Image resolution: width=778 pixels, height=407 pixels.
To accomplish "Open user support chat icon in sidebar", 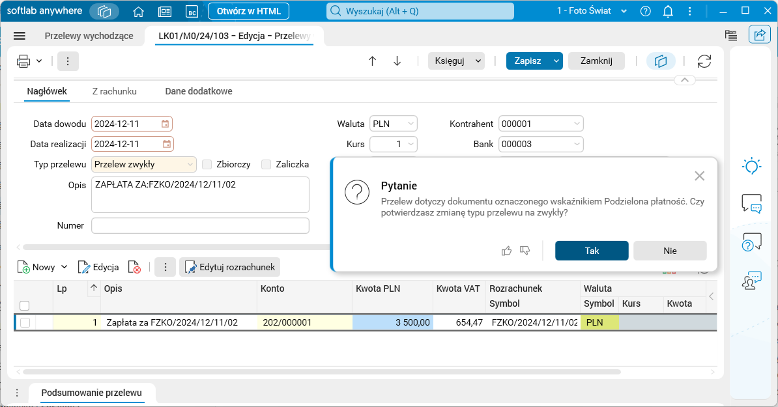I will click(x=751, y=280).
